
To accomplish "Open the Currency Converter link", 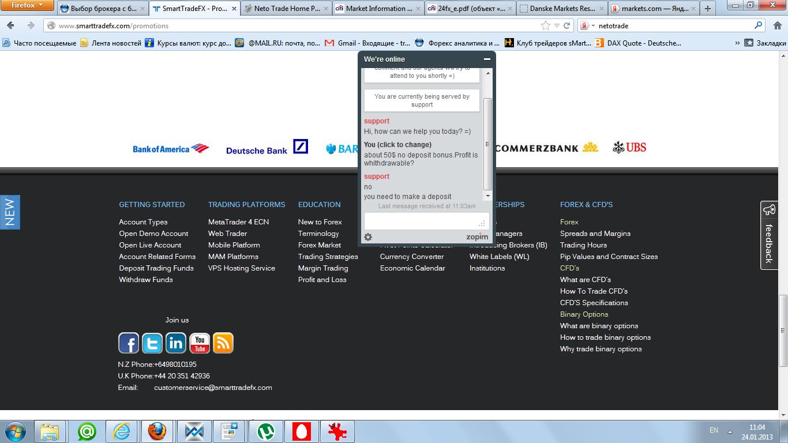I will pos(412,257).
